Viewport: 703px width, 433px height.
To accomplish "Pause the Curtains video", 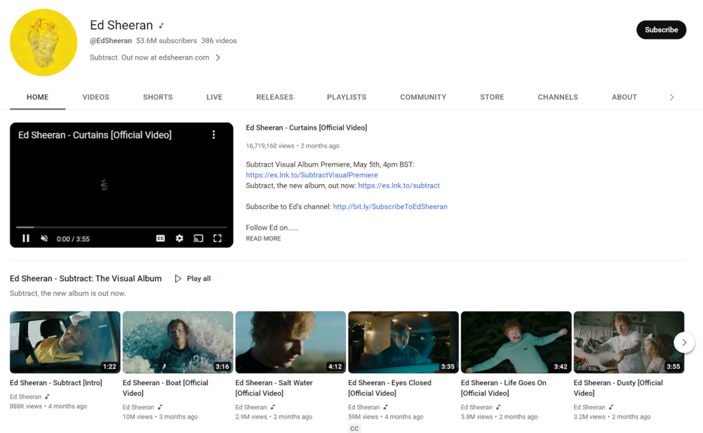I will pos(26,238).
